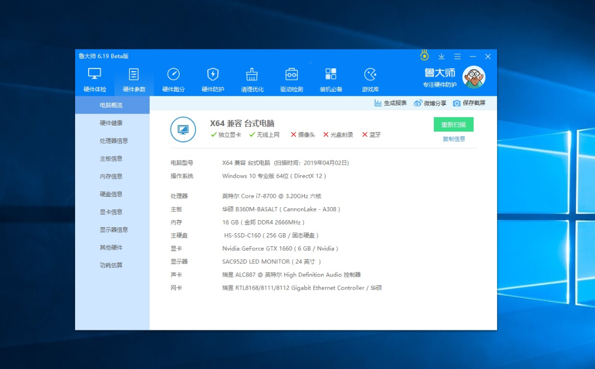Viewport: 595px width, 369px height.
Task: Click the ALC887 sound card value
Action: tap(291, 274)
